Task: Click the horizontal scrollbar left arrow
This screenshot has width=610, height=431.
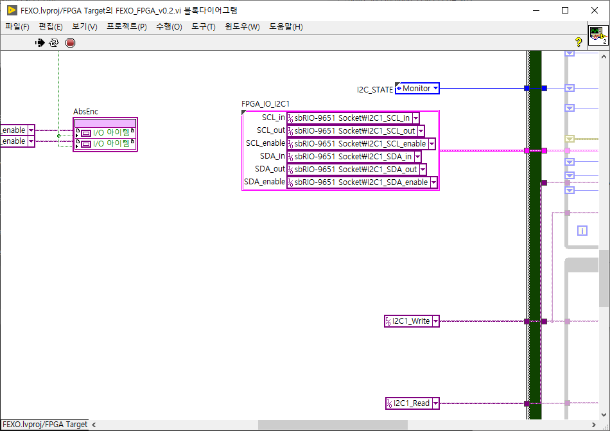Action: pos(94,425)
